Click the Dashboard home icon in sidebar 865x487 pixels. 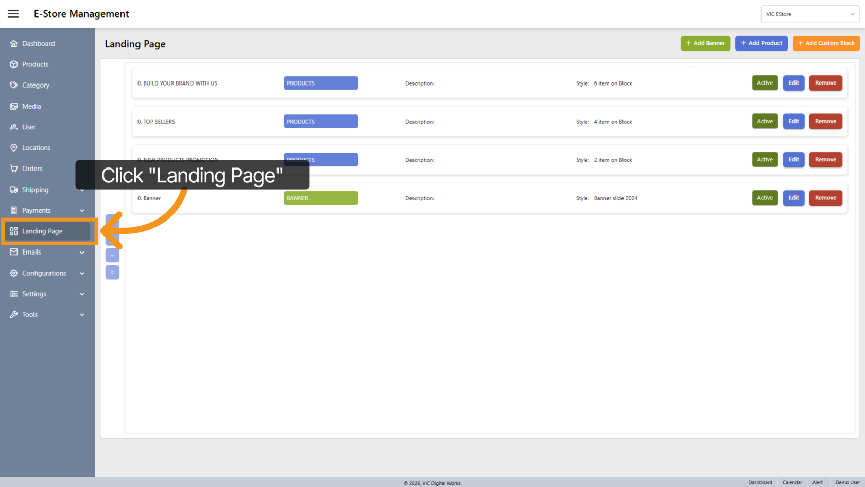[x=14, y=44]
